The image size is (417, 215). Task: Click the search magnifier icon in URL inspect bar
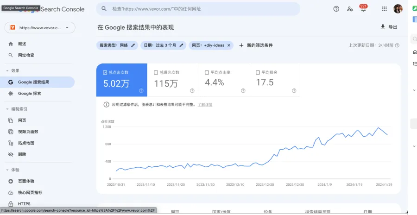coord(104,9)
